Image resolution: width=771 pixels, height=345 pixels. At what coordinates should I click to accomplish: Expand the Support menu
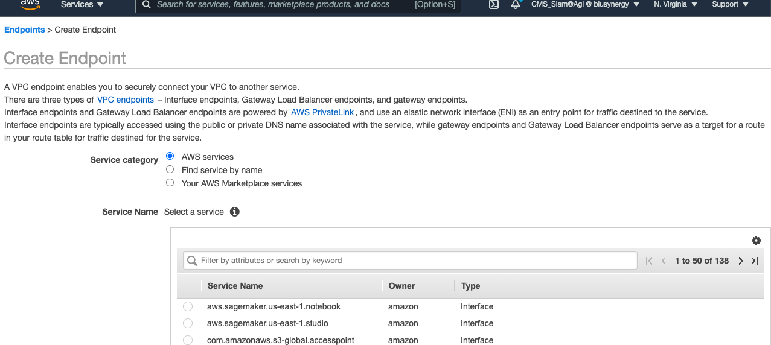[730, 4]
